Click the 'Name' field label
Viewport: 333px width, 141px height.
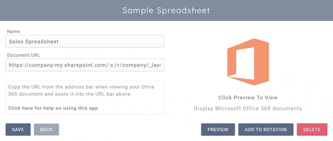pyautogui.click(x=14, y=32)
